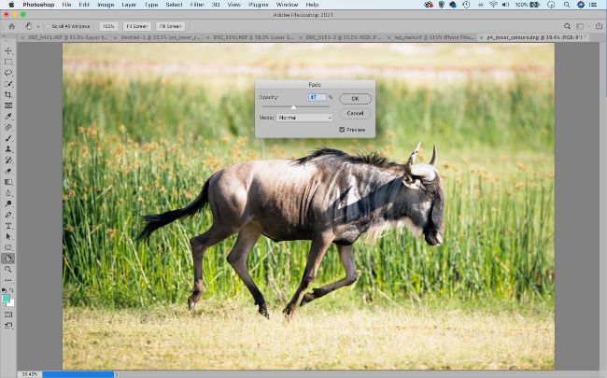
Task: Select the Zoom tool in toolbar
Action: 8,269
